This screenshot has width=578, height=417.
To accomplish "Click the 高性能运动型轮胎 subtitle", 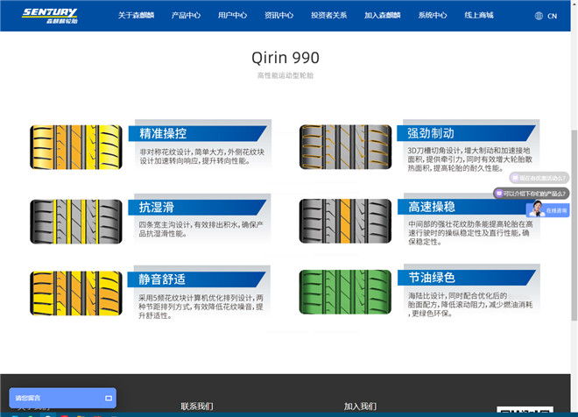I will 285,75.
